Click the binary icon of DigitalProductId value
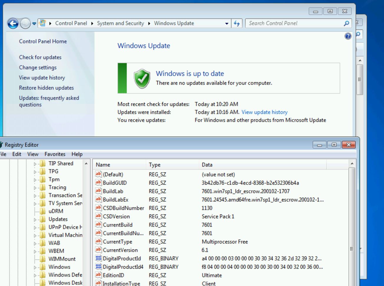 pos(98,258)
